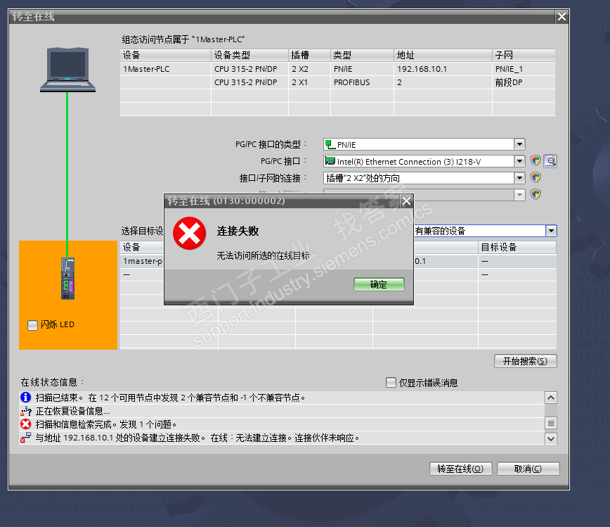The height and width of the screenshot is (527, 610).
Task: Click the shield icon beside the disabled gateway field
Action: point(536,194)
